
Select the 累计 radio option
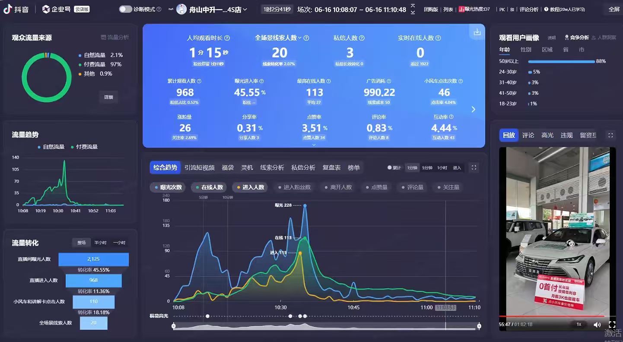click(x=394, y=168)
